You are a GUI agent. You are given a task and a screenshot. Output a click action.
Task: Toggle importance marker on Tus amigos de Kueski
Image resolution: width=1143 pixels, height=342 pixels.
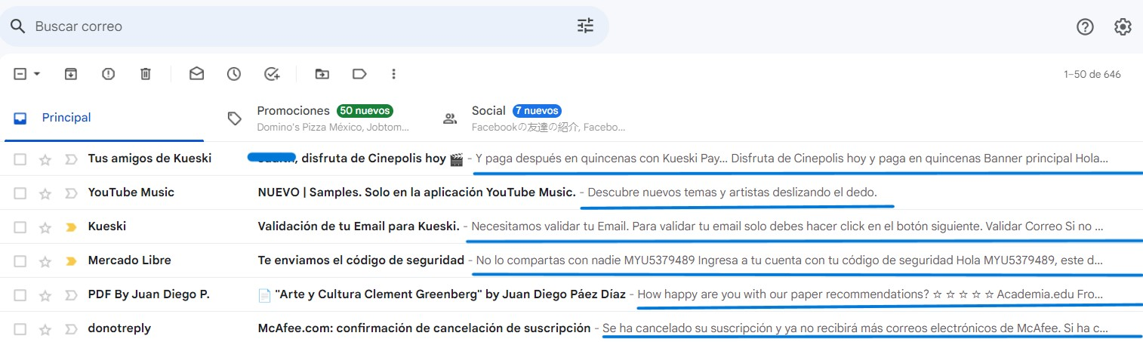71,159
